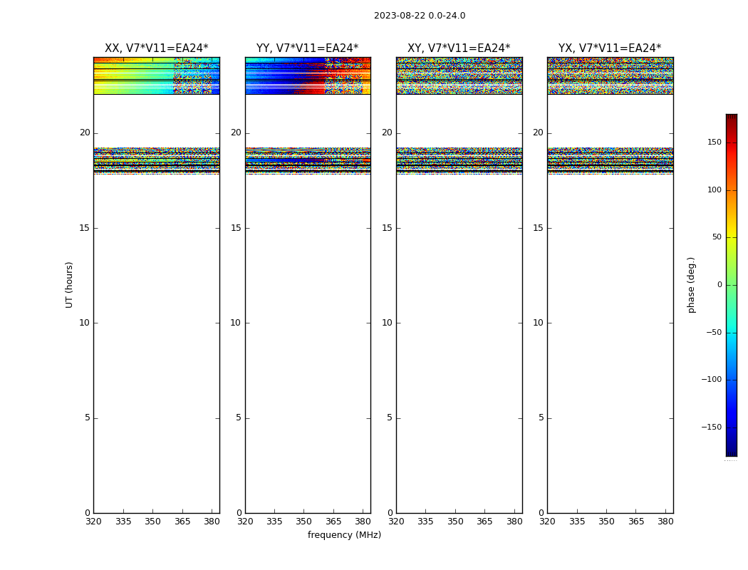
Task: Click the 50 tick on the colorbar
Action: (x=717, y=237)
